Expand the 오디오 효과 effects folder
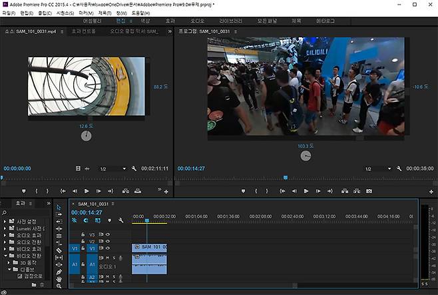 click(x=5, y=236)
